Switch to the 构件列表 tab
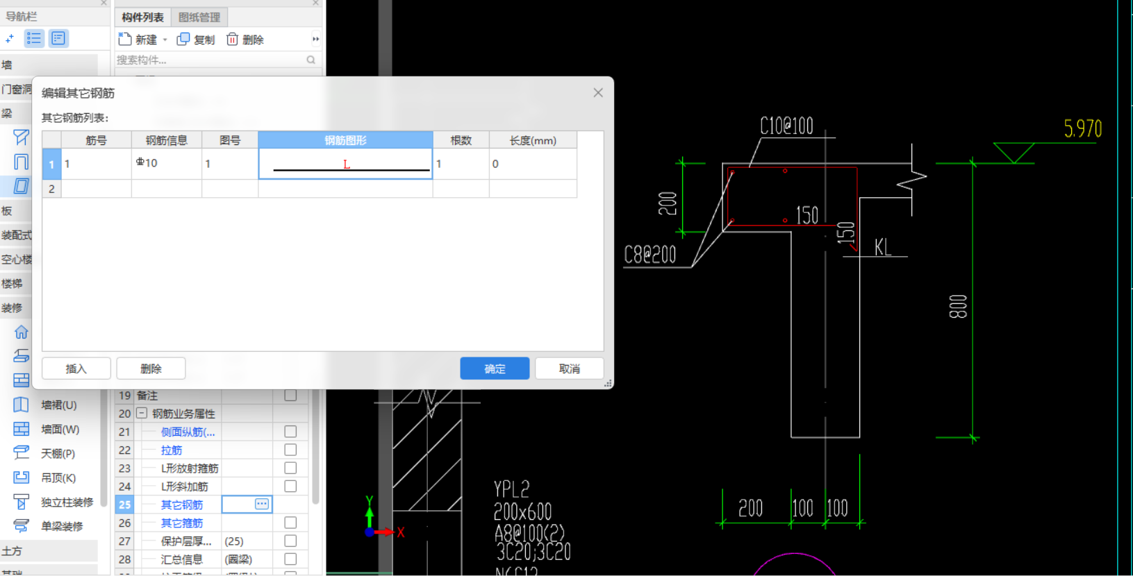The image size is (1133, 576). click(x=142, y=17)
